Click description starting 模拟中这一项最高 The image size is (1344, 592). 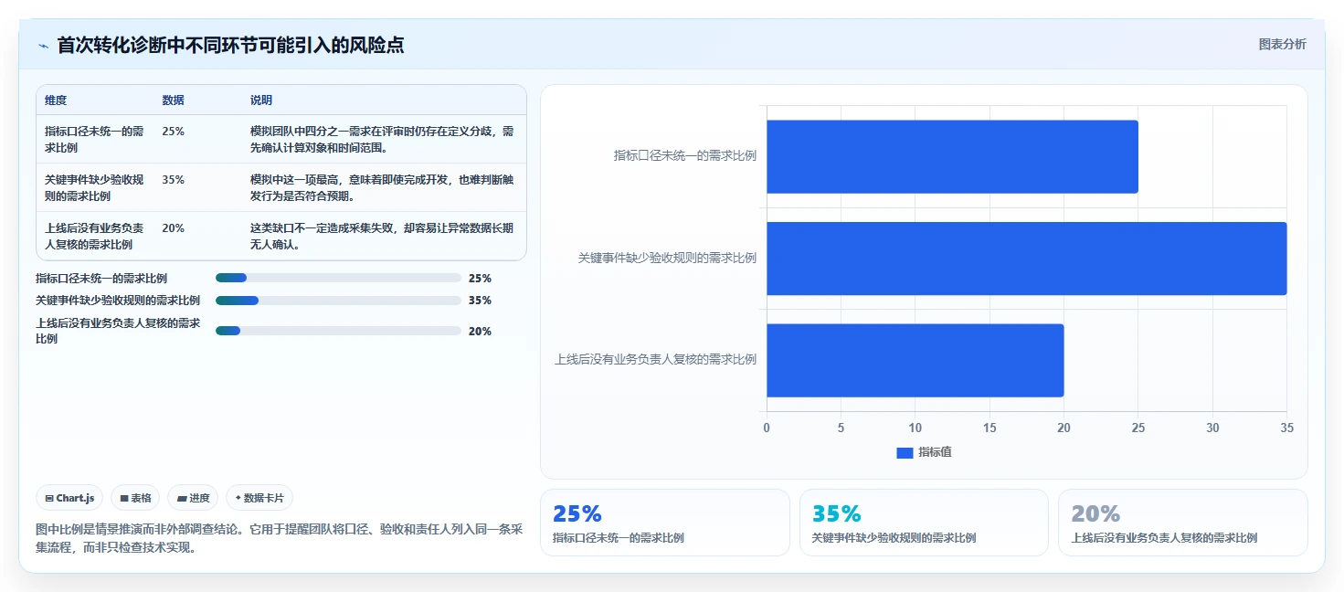pyautogui.click(x=382, y=187)
